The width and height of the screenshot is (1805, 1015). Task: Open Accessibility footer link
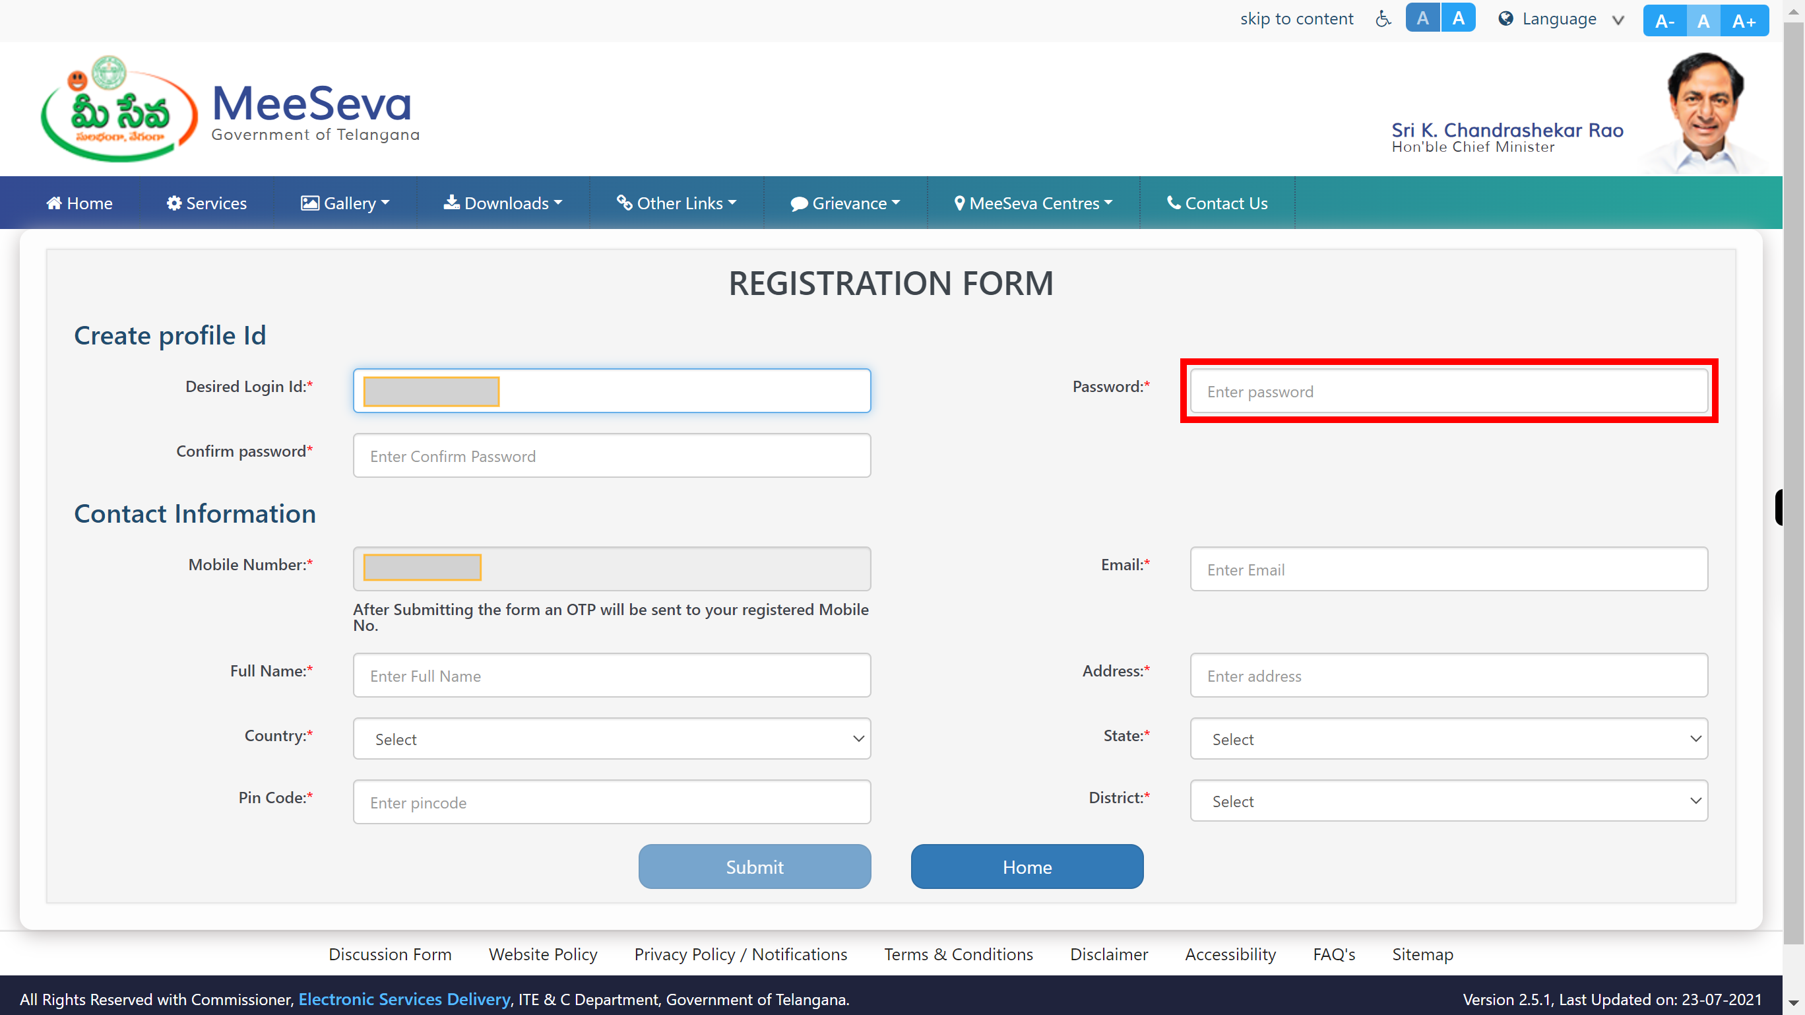(x=1230, y=954)
